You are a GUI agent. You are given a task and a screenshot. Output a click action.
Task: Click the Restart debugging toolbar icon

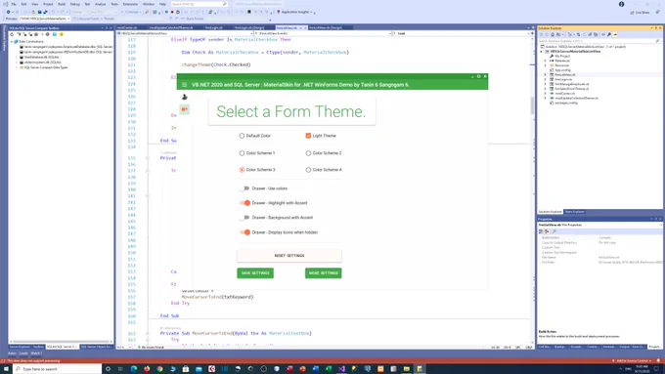[178, 12]
